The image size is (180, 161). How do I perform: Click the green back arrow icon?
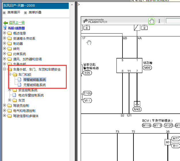pyautogui.click(x=5, y=23)
